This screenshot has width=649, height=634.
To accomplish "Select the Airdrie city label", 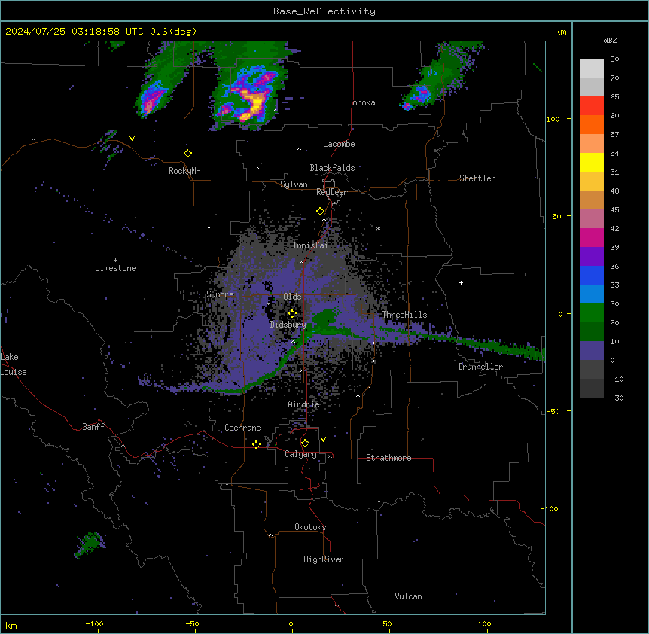I will point(304,404).
